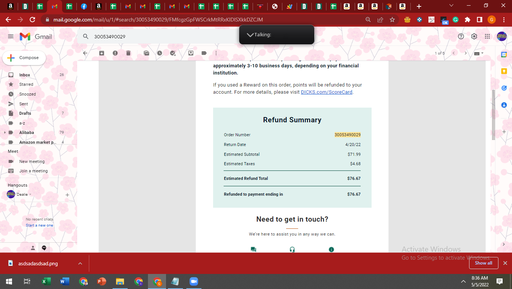Open Excel from the taskbar
The height and width of the screenshot is (289, 512).
(x=46, y=281)
